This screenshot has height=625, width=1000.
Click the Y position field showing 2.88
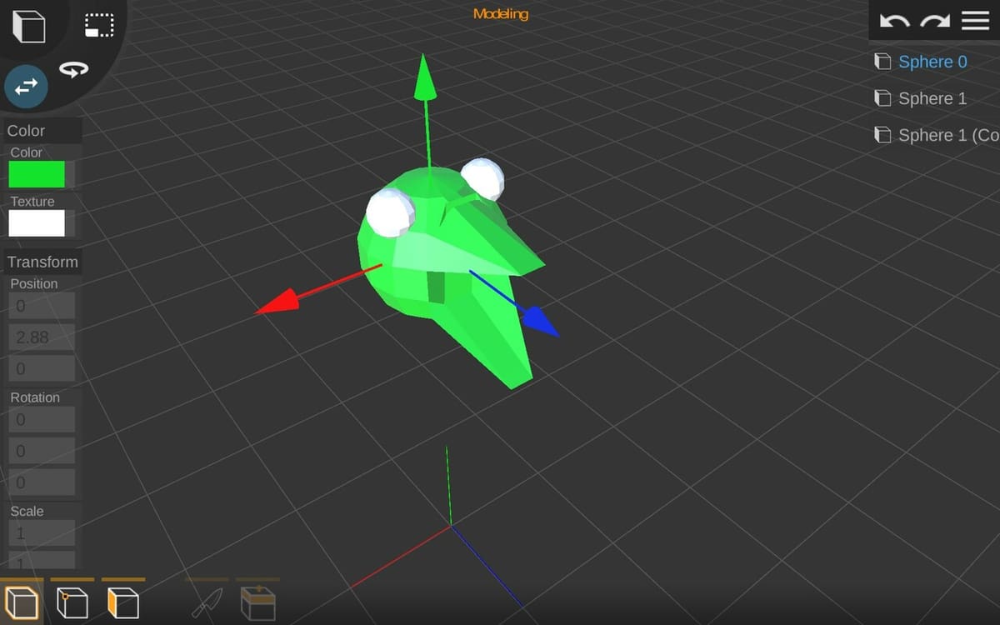[42, 337]
